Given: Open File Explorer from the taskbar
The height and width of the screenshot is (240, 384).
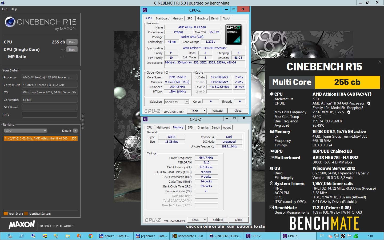Looking at the screenshot, I should pos(67,236).
